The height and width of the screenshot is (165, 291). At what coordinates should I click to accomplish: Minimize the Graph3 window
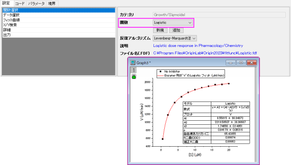click(x=231, y=63)
